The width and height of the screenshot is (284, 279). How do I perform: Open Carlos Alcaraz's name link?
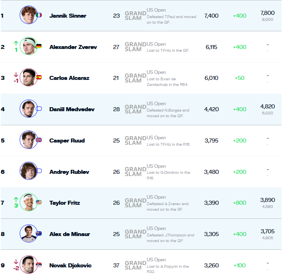(x=69, y=78)
